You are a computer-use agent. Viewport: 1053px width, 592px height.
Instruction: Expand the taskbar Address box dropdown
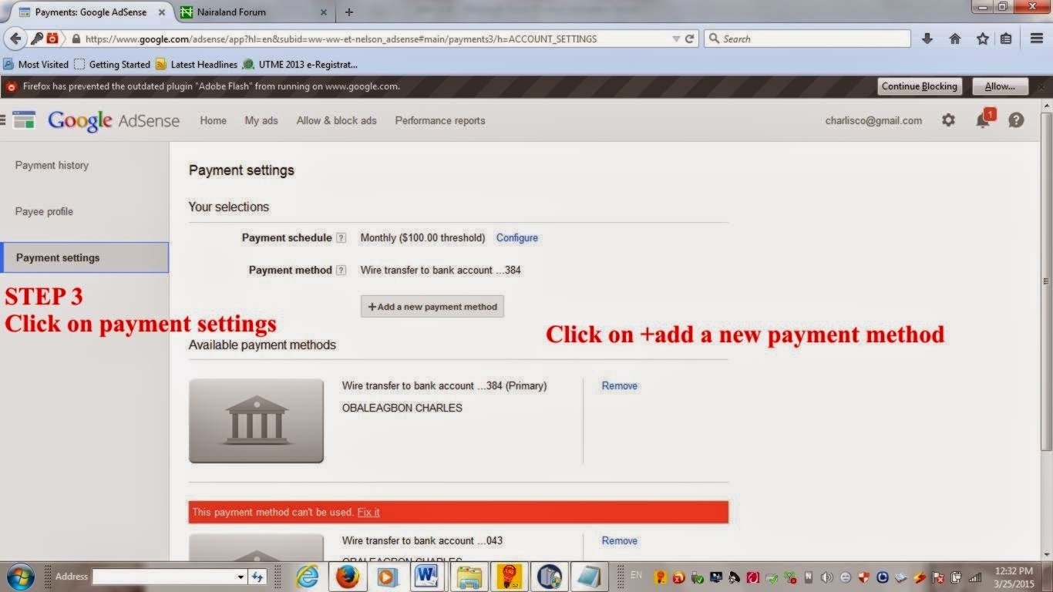pos(241,577)
